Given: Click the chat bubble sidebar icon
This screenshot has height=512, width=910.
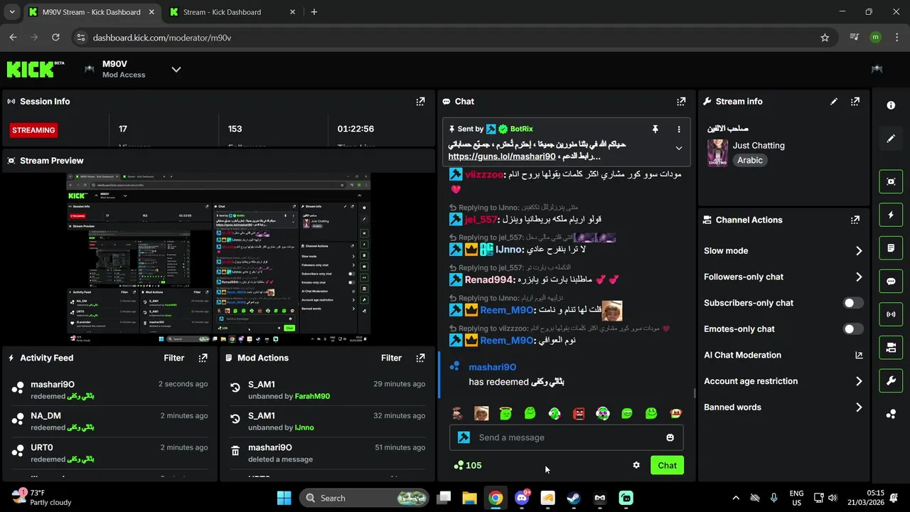Looking at the screenshot, I should coord(891,282).
